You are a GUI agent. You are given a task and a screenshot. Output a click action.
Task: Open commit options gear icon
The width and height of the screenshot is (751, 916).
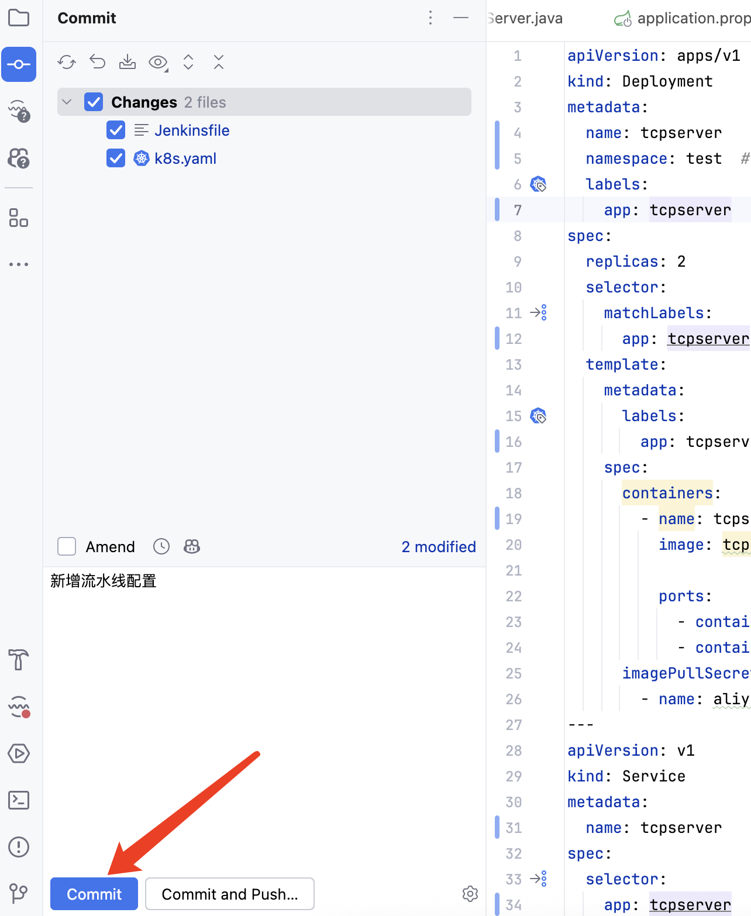point(470,894)
